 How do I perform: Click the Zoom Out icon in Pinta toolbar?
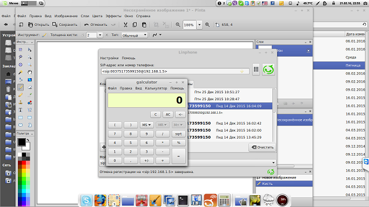pyautogui.click(x=178, y=25)
